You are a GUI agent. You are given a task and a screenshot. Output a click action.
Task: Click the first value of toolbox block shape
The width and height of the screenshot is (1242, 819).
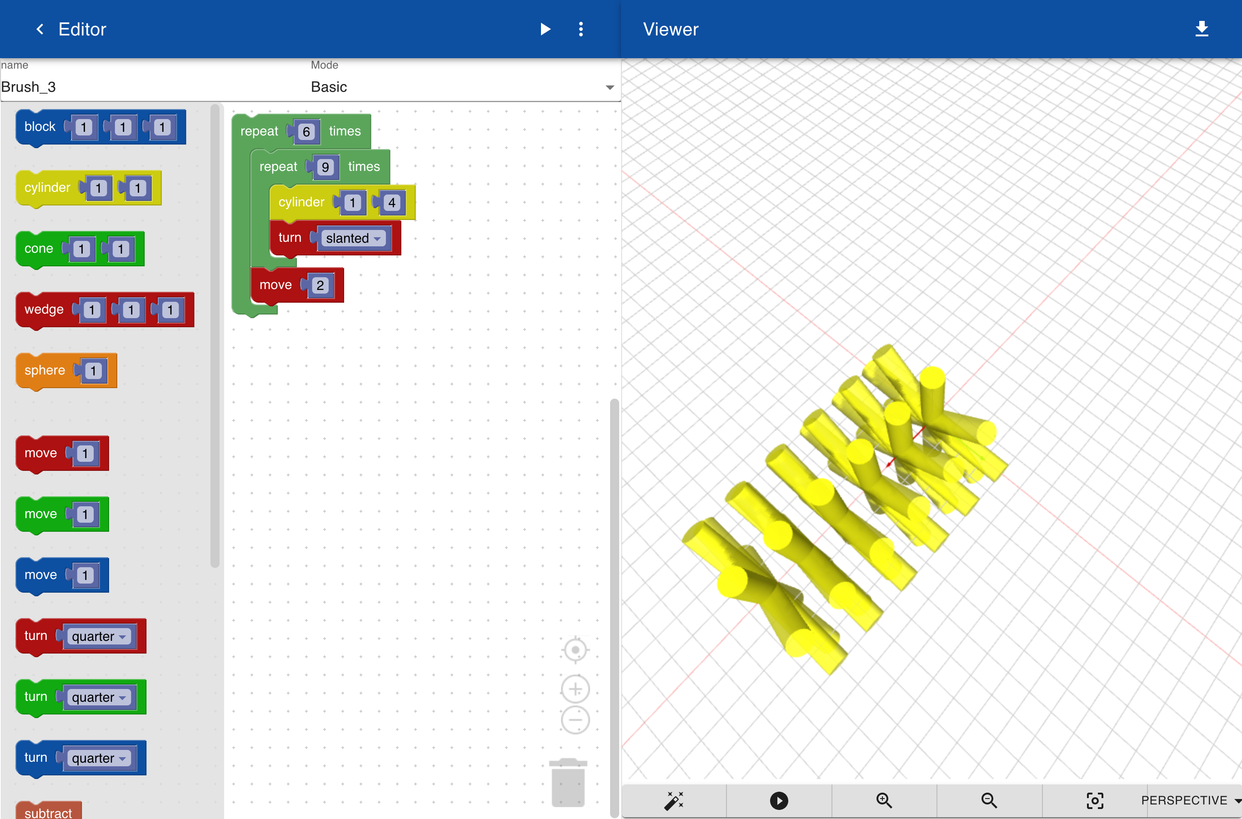click(84, 127)
